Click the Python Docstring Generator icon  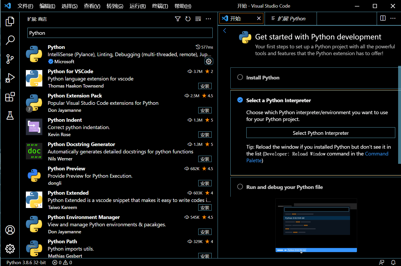pos(34,151)
